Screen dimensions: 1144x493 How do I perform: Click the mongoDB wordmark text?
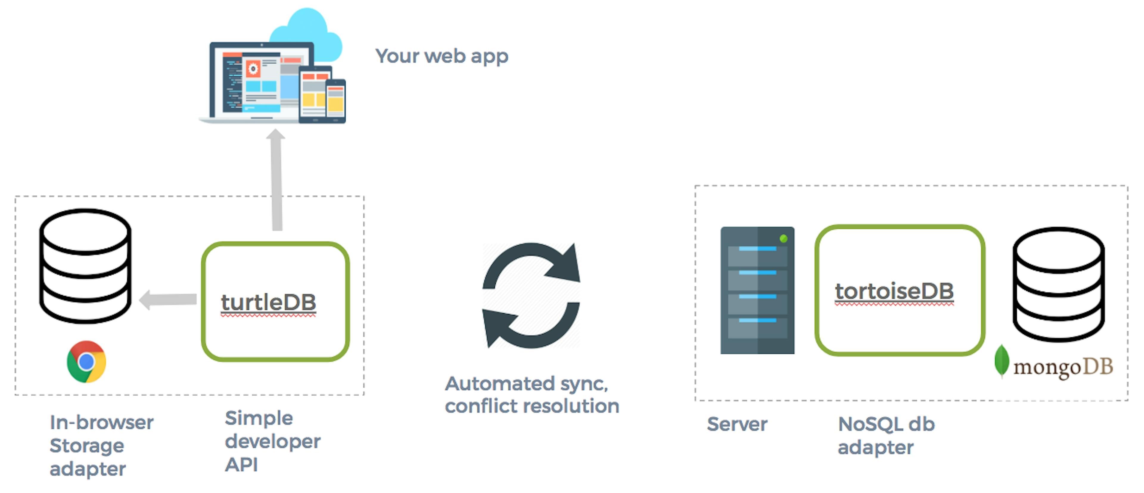(1063, 367)
